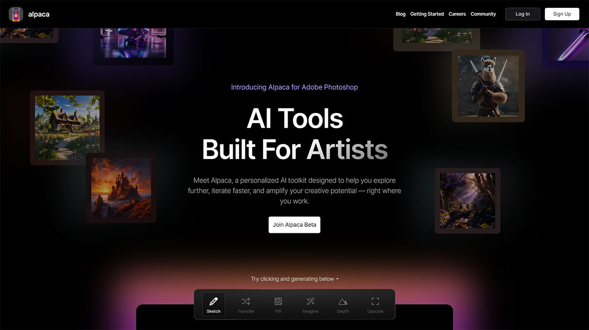Open the Blog page
The image size is (589, 330).
click(401, 14)
